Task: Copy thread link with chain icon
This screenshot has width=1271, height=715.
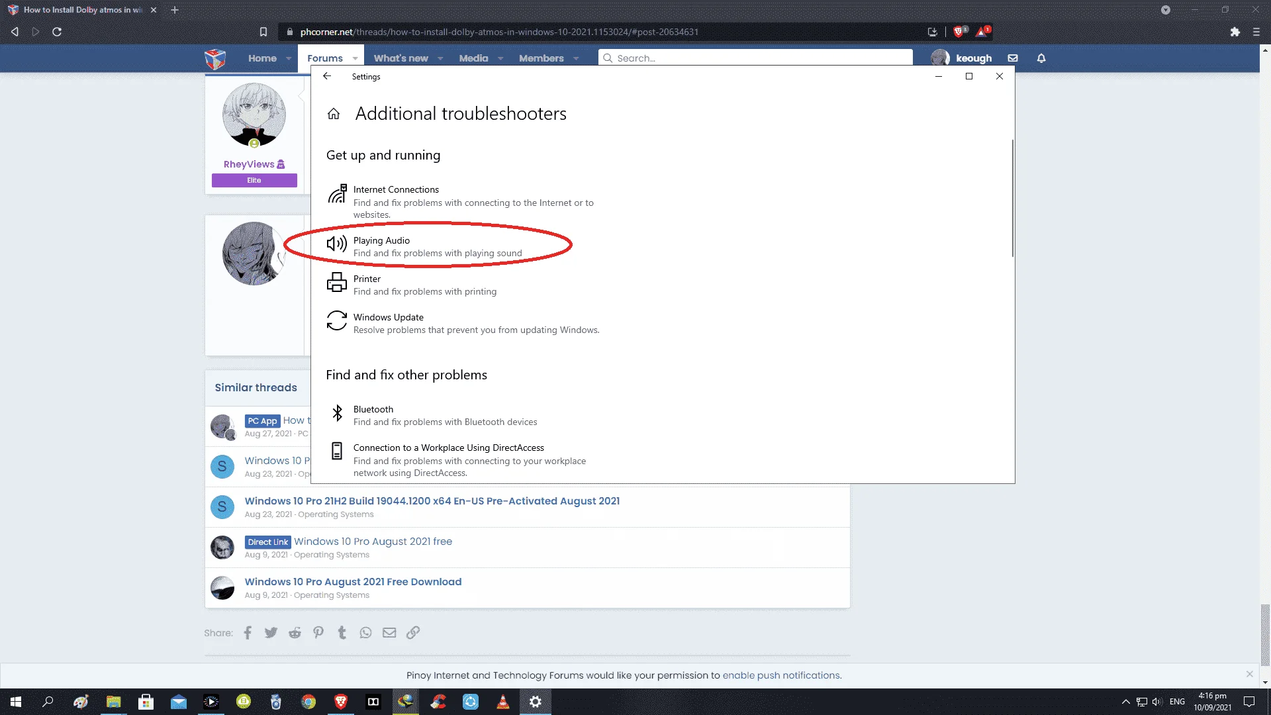Action: pos(413,633)
